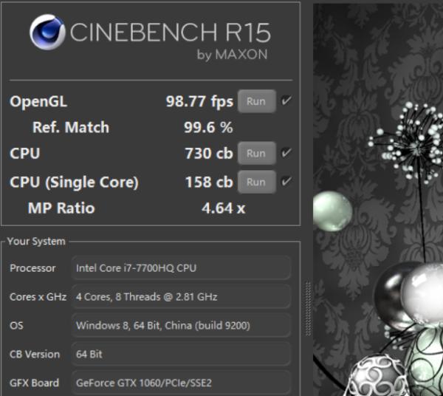Click the GFX Board GeForce GTX 1060 field
The image size is (443, 396).
click(181, 383)
